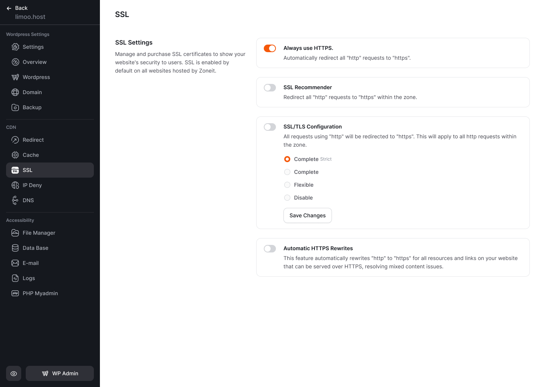Click the DNS nodes icon
This screenshot has height=387, width=545.
(15, 200)
